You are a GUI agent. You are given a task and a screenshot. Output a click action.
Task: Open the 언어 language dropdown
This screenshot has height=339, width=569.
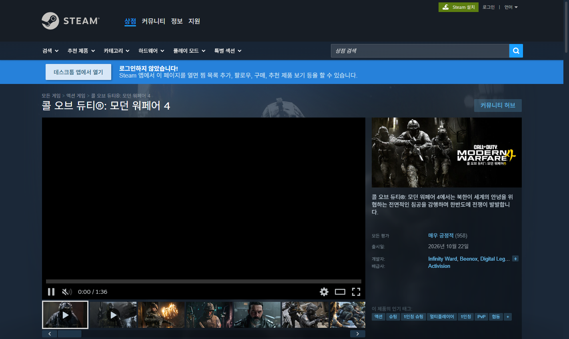tap(511, 7)
